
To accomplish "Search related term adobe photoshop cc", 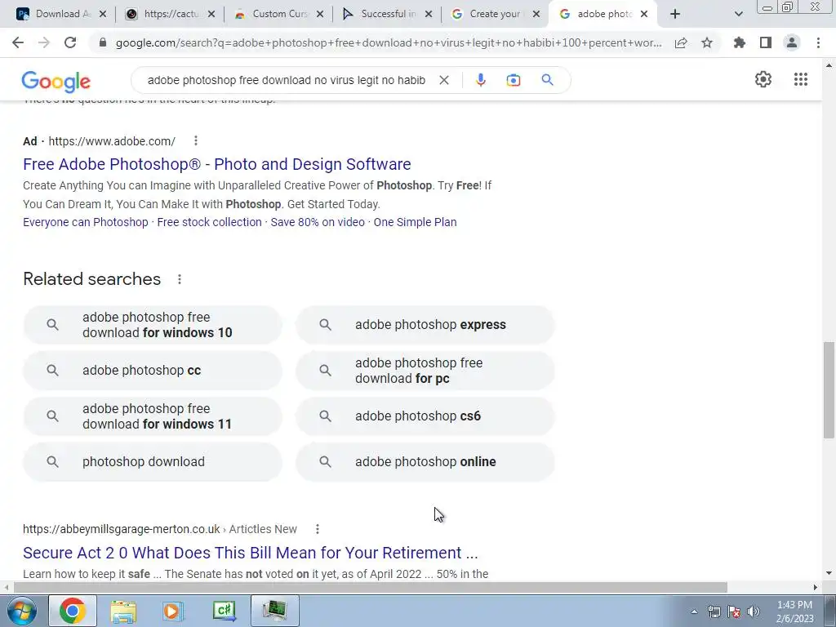I will pyautogui.click(x=153, y=371).
